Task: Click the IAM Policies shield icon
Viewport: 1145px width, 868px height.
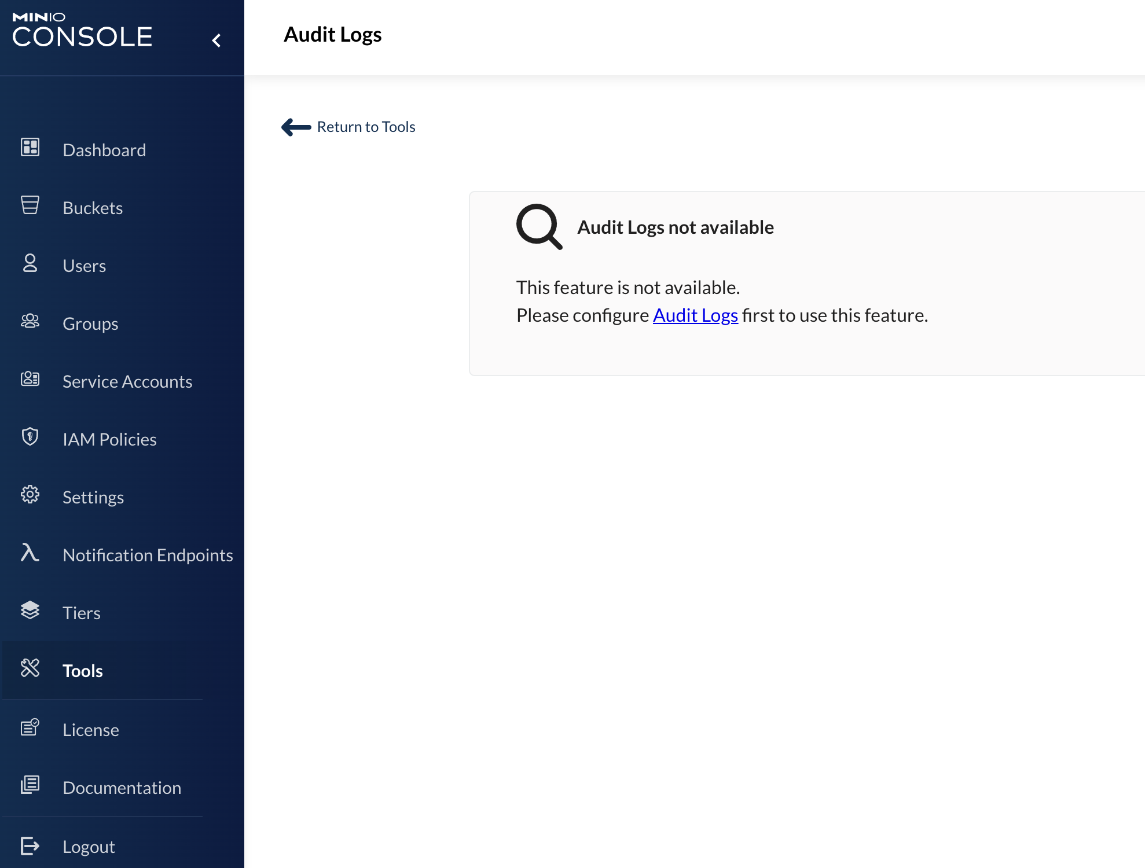Action: point(30,436)
